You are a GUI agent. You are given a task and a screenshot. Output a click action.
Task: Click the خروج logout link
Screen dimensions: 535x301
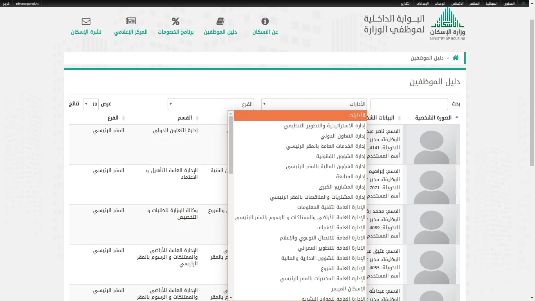pyautogui.click(x=6, y=3)
